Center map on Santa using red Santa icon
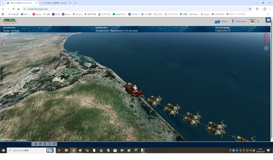This screenshot has width=273, height=160. 4,43
